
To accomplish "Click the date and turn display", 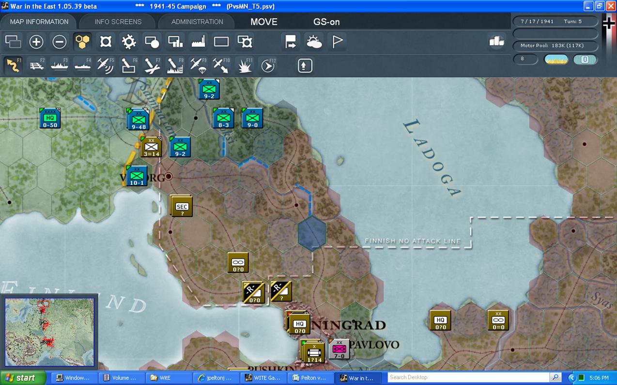I will click(555, 21).
